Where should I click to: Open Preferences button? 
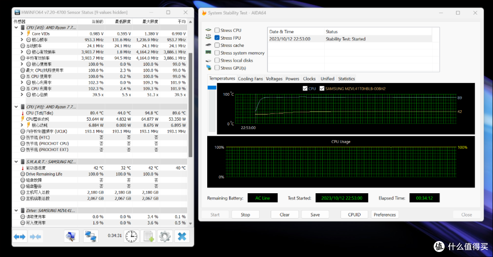(x=384, y=215)
